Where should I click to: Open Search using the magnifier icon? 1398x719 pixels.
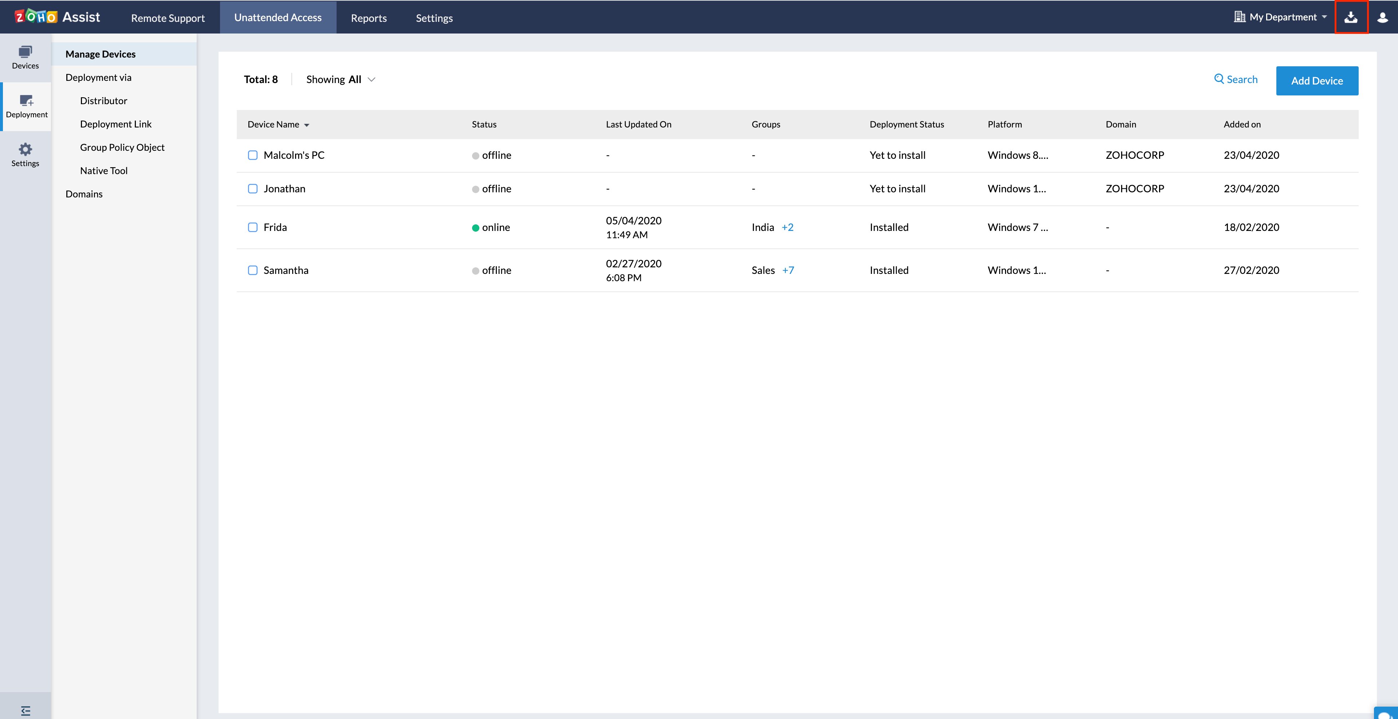(x=1236, y=79)
